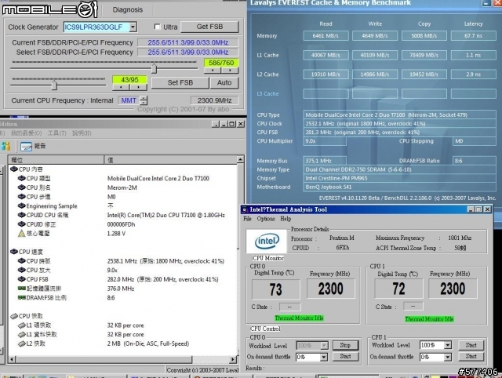Click the Engineering Sample row icon
The width and height of the screenshot is (502, 378).
point(21,205)
